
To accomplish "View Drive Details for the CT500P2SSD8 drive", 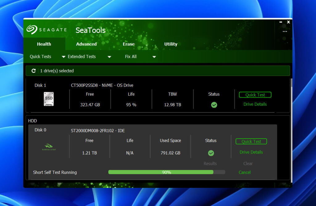I will (255, 104).
